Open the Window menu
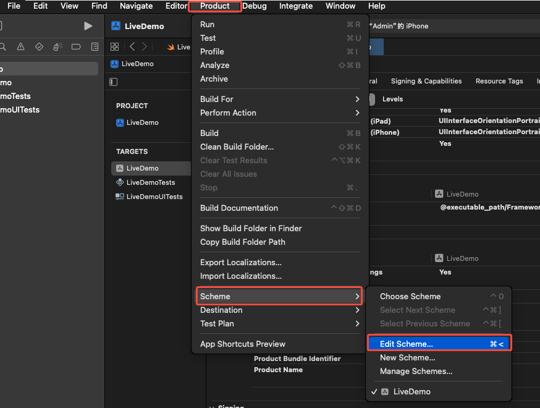Screen dimensions: 540x408 (340, 6)
